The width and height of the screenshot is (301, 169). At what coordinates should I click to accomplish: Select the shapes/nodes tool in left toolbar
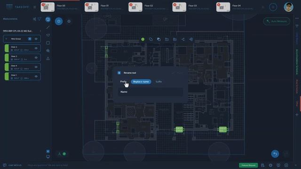[48, 59]
